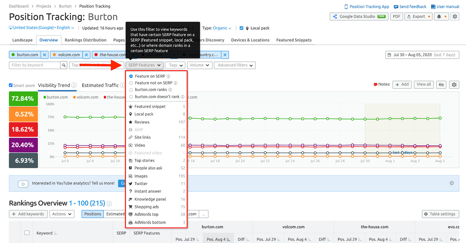Type in the Filter by keyword field
466x243 pixels.
(x=34, y=65)
